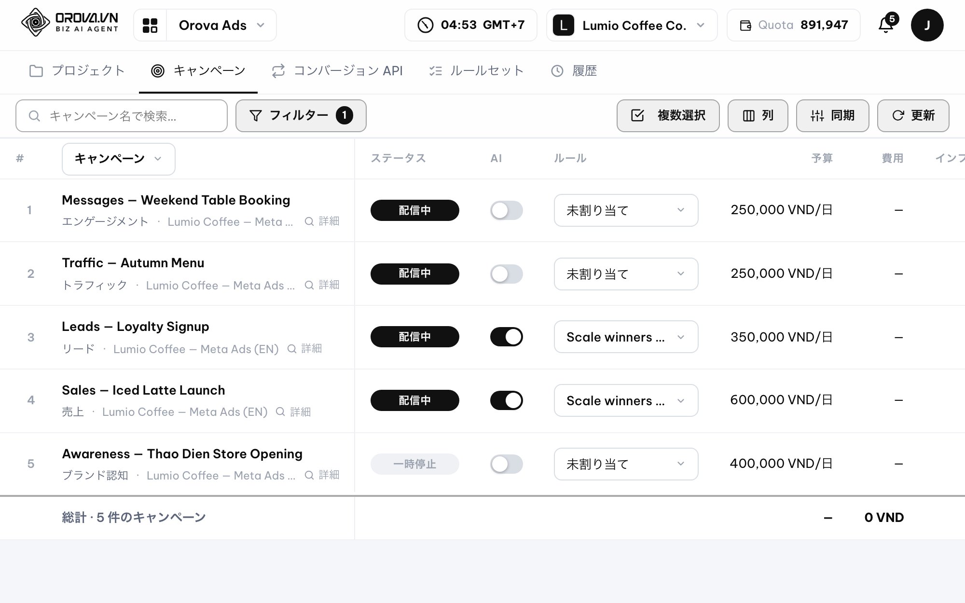Click the clock icon beside 04:53
The image size is (965, 603).
[425, 25]
